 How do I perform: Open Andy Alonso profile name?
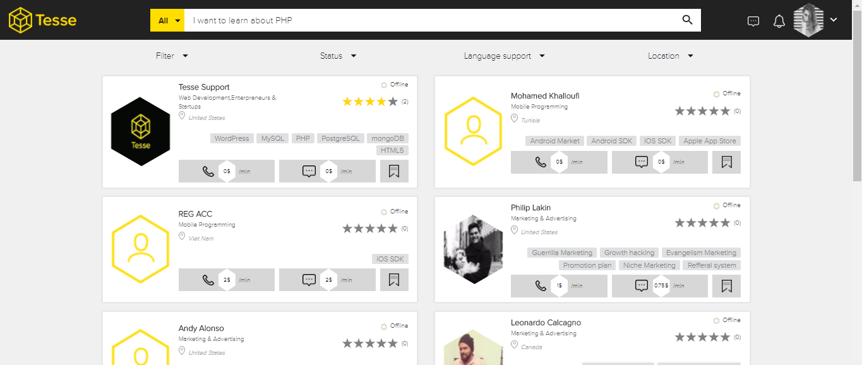[201, 328]
